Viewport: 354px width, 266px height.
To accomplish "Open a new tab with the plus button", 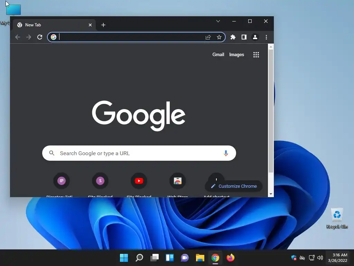I will click(103, 25).
